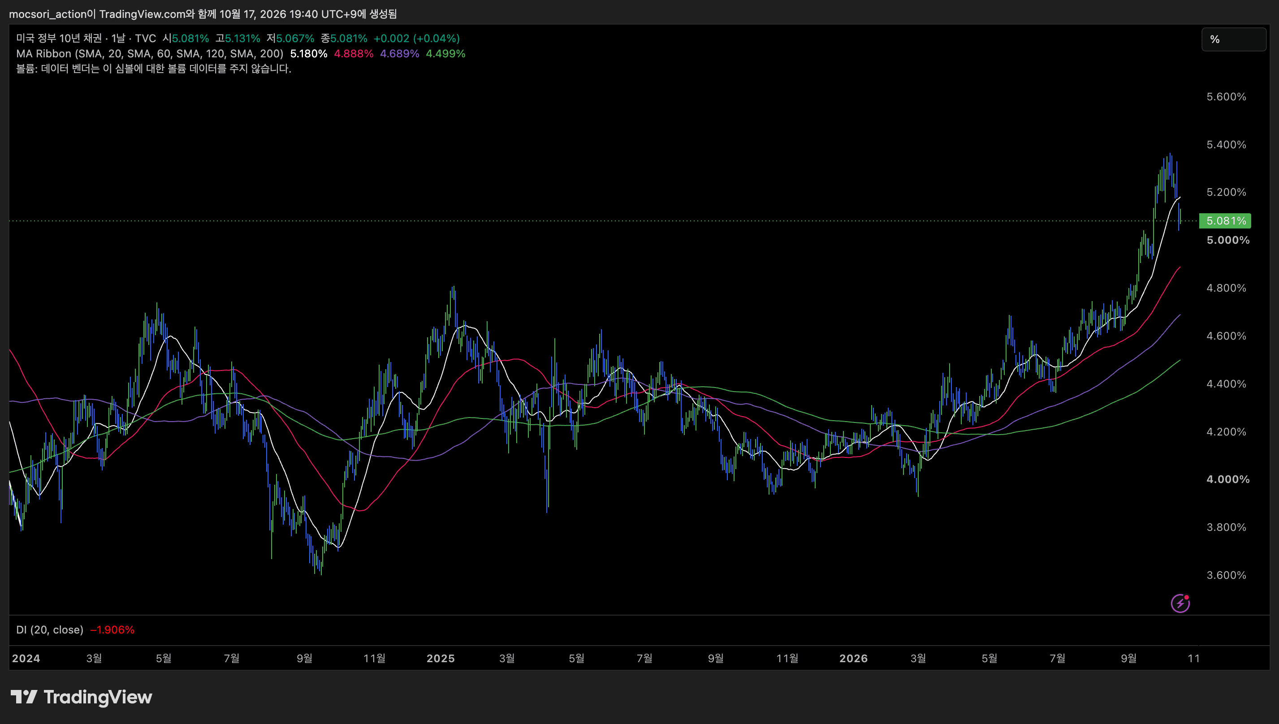Click the DI value -1.906%
The width and height of the screenshot is (1279, 724).
tap(112, 629)
